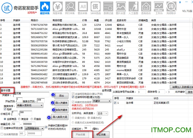Viewport: 193px width, 138px height.
Task: Click the 停止采集 button
Action: pyautogui.click(x=101, y=134)
